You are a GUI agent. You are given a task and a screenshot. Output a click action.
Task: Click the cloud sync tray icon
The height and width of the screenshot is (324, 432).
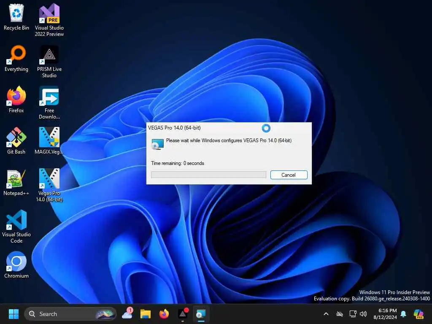340,314
